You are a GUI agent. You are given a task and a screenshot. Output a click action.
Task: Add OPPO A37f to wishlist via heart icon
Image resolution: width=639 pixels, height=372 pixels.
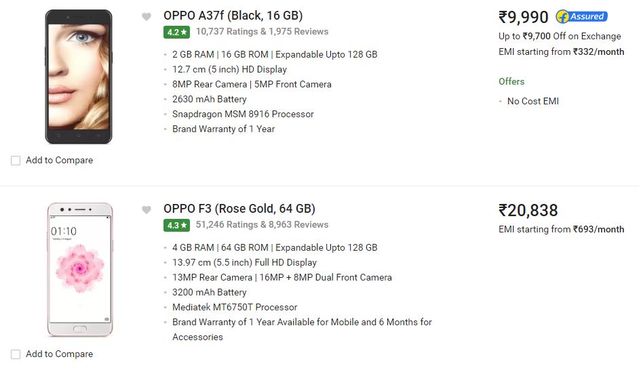tap(147, 17)
